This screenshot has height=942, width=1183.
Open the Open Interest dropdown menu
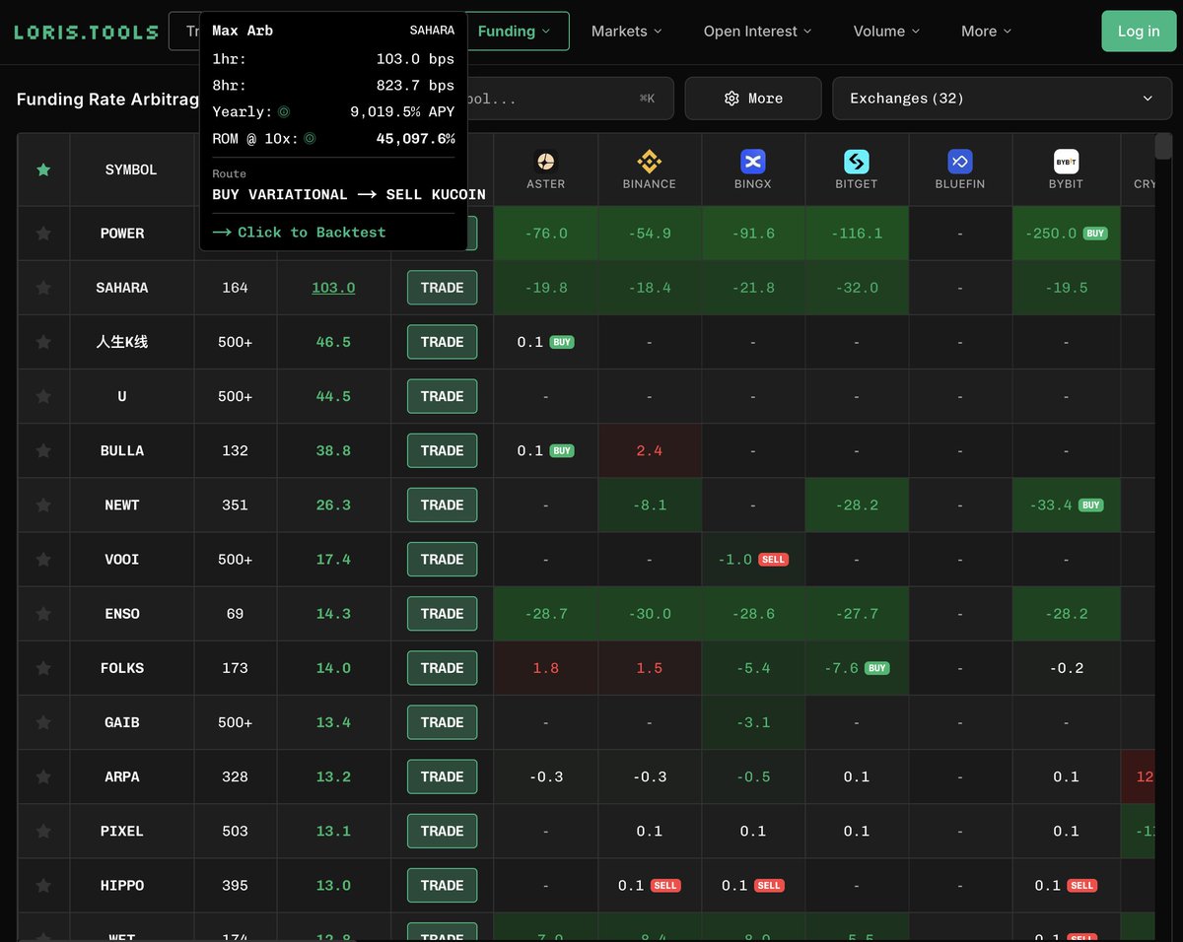click(x=757, y=32)
